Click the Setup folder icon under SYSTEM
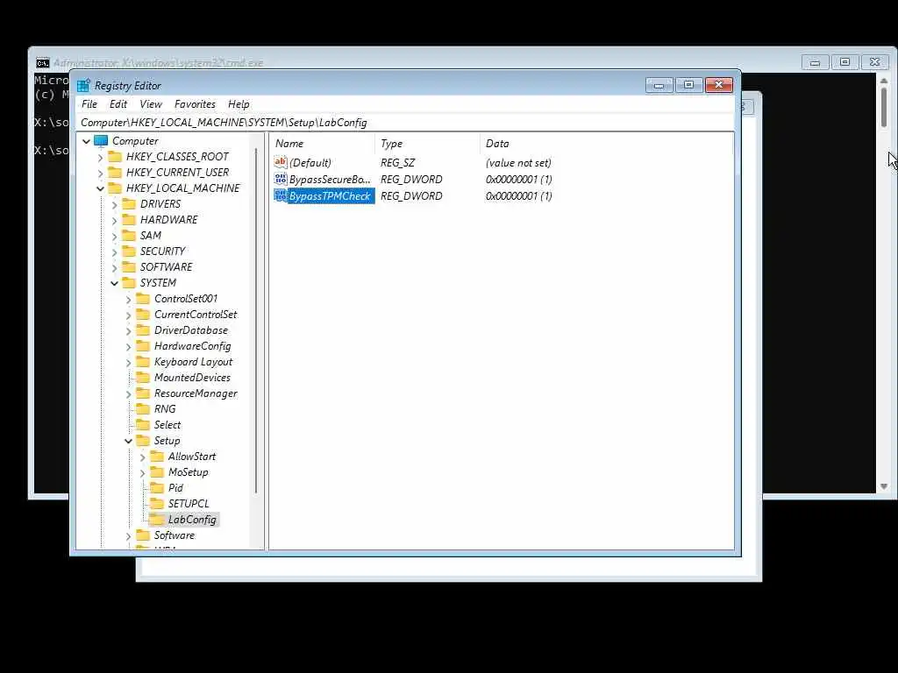The image size is (898, 673). (143, 441)
